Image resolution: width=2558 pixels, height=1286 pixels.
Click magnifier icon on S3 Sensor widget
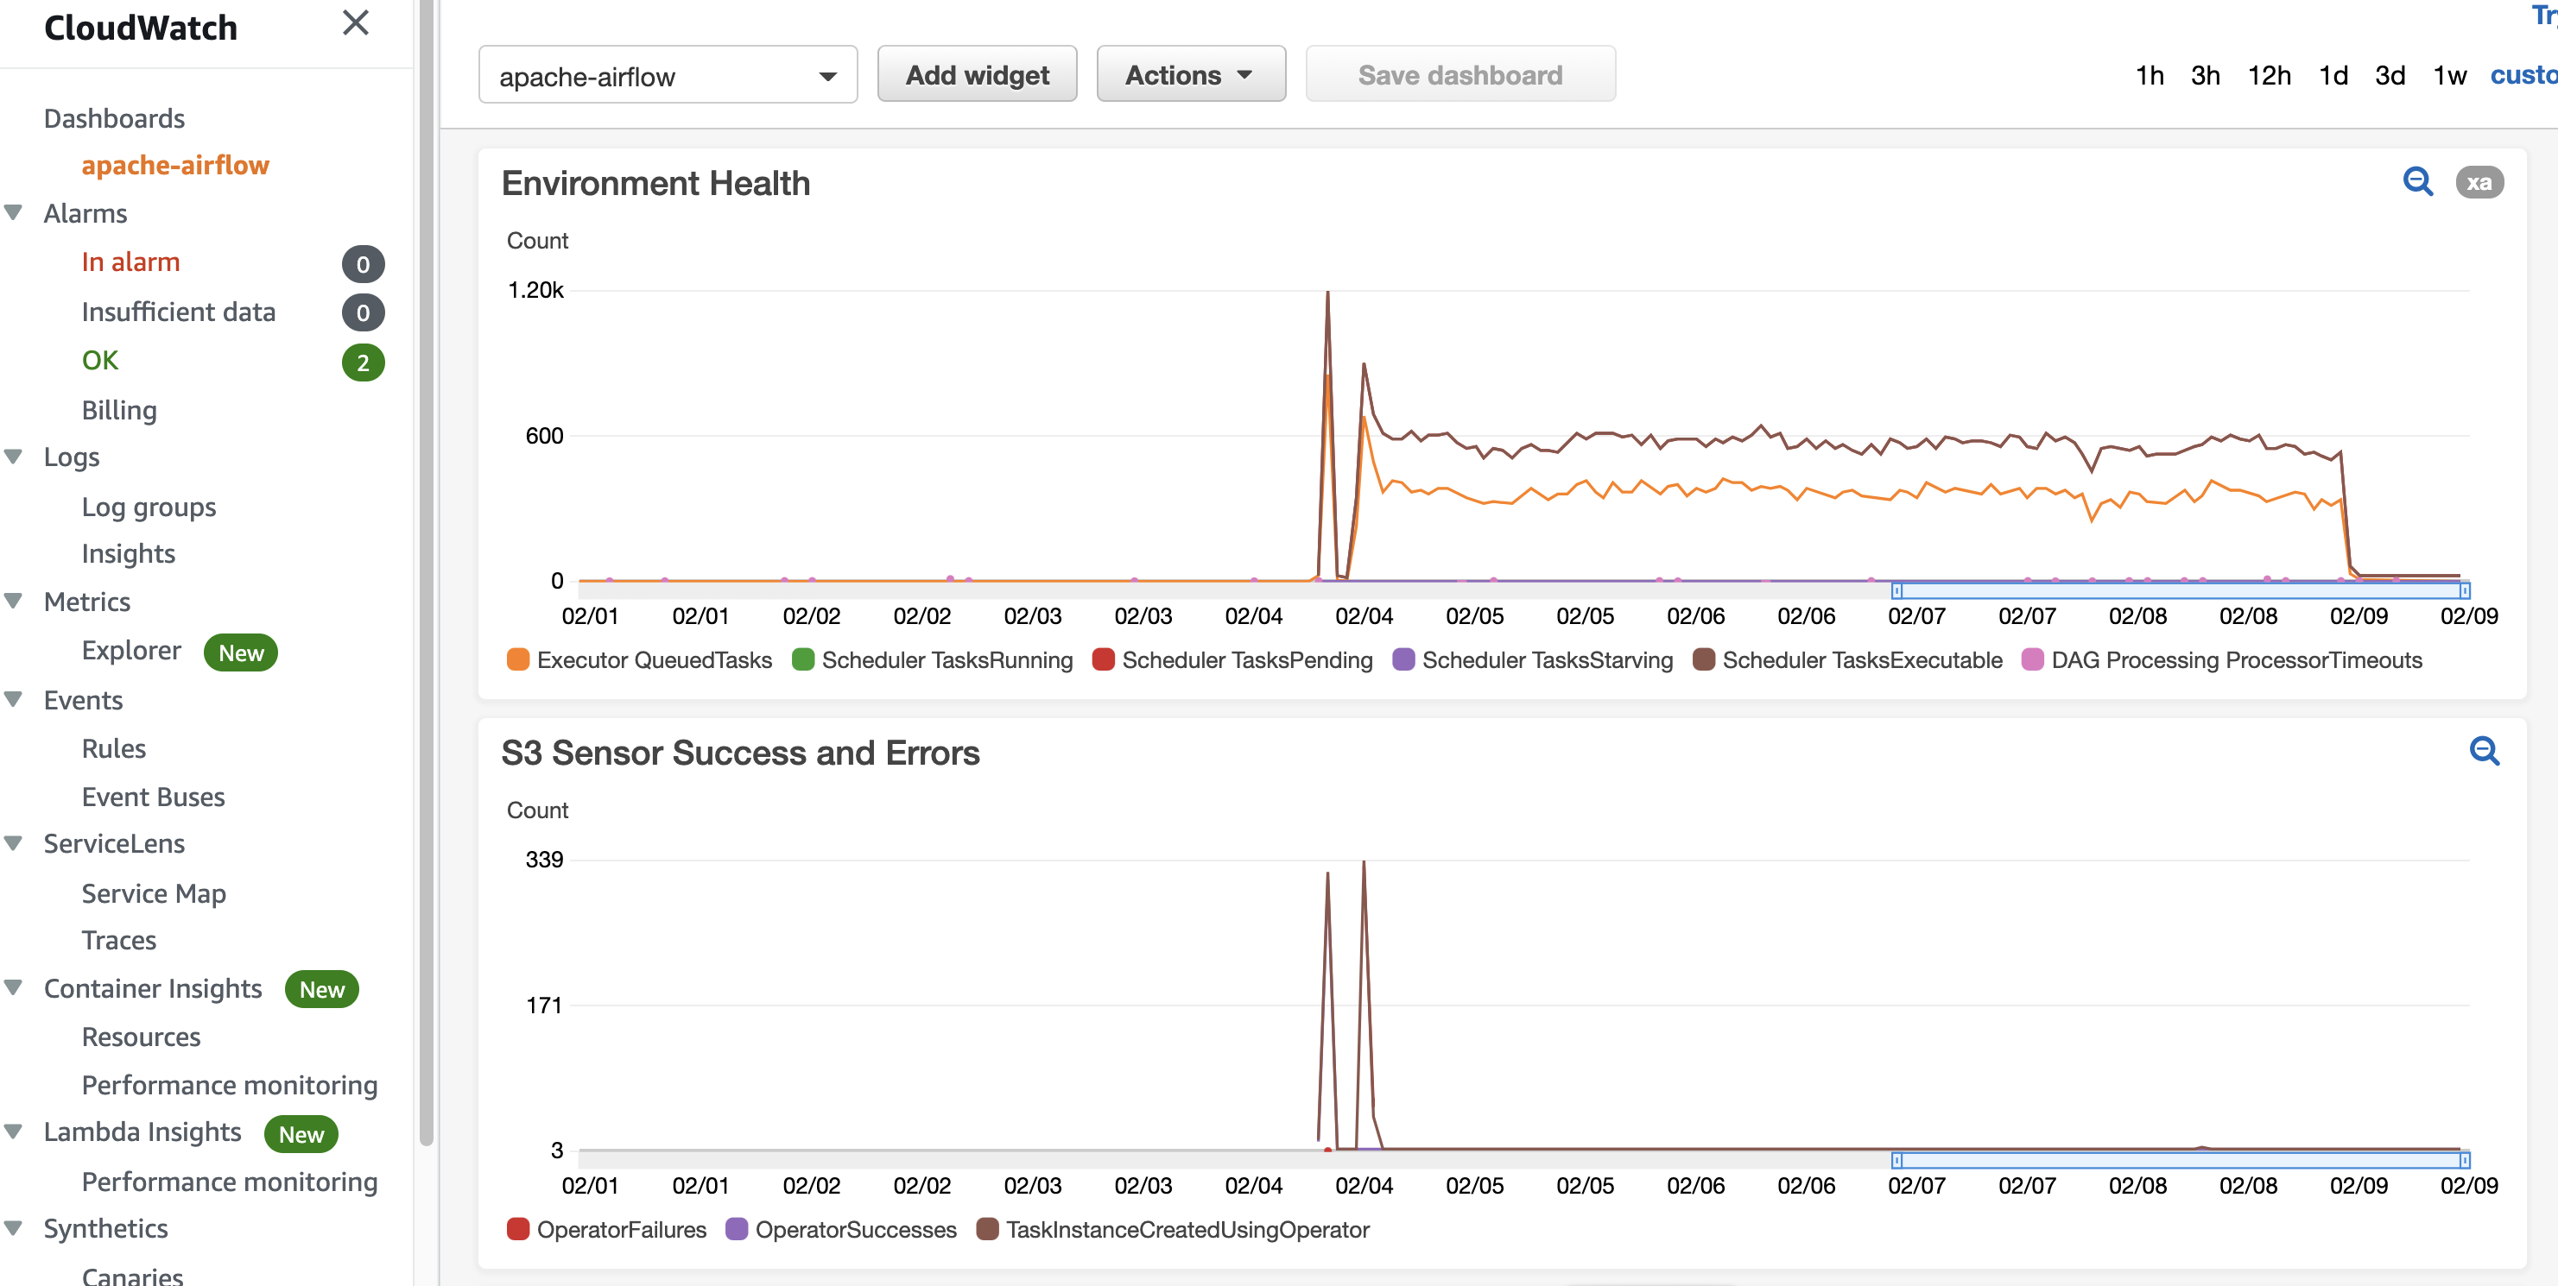2484,751
